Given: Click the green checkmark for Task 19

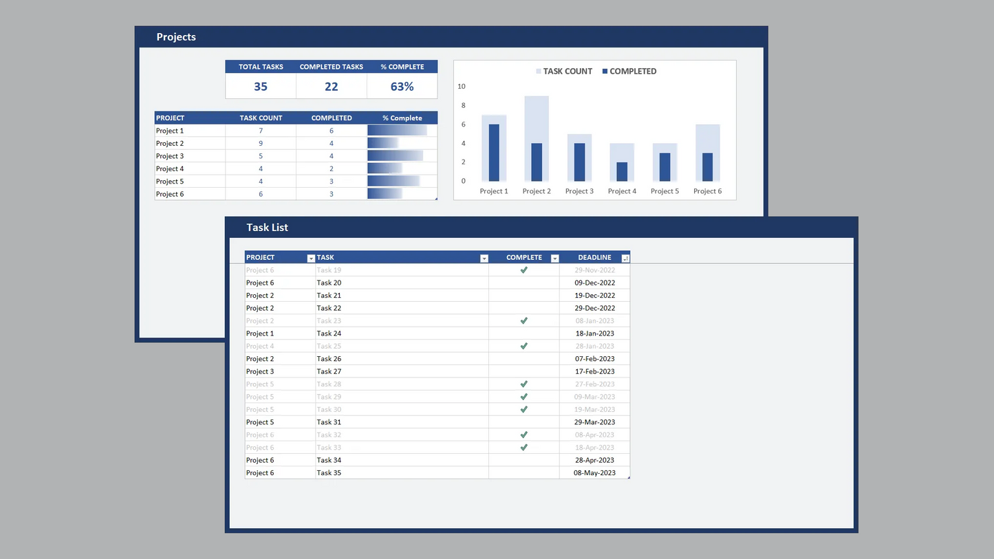Looking at the screenshot, I should pyautogui.click(x=524, y=270).
